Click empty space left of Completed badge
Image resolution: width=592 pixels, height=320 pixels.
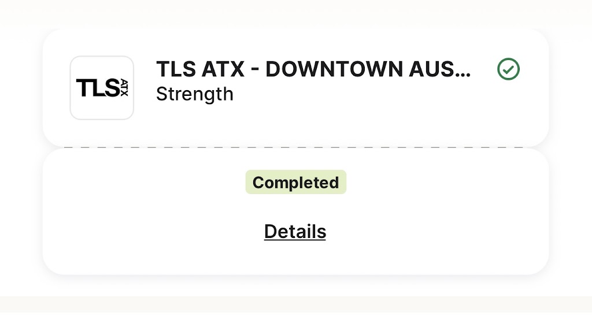pyautogui.click(x=145, y=183)
